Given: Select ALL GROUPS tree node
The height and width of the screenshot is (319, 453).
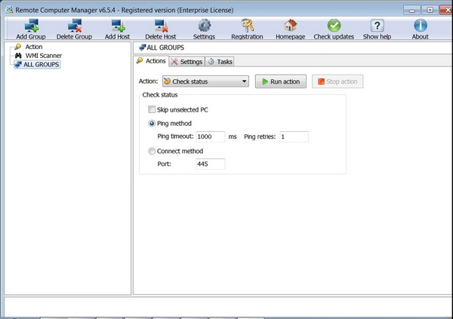Looking at the screenshot, I should pos(37,64).
